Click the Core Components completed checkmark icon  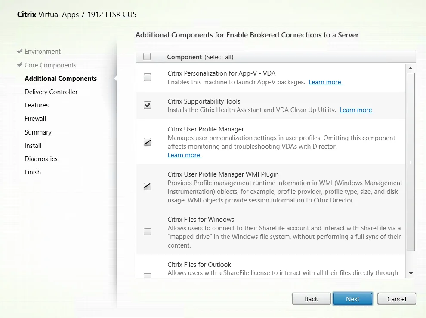(x=19, y=64)
